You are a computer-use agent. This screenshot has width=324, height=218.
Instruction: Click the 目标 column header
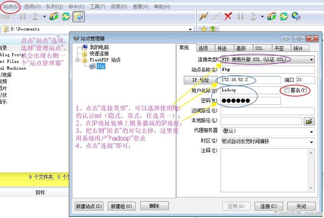(40, 192)
